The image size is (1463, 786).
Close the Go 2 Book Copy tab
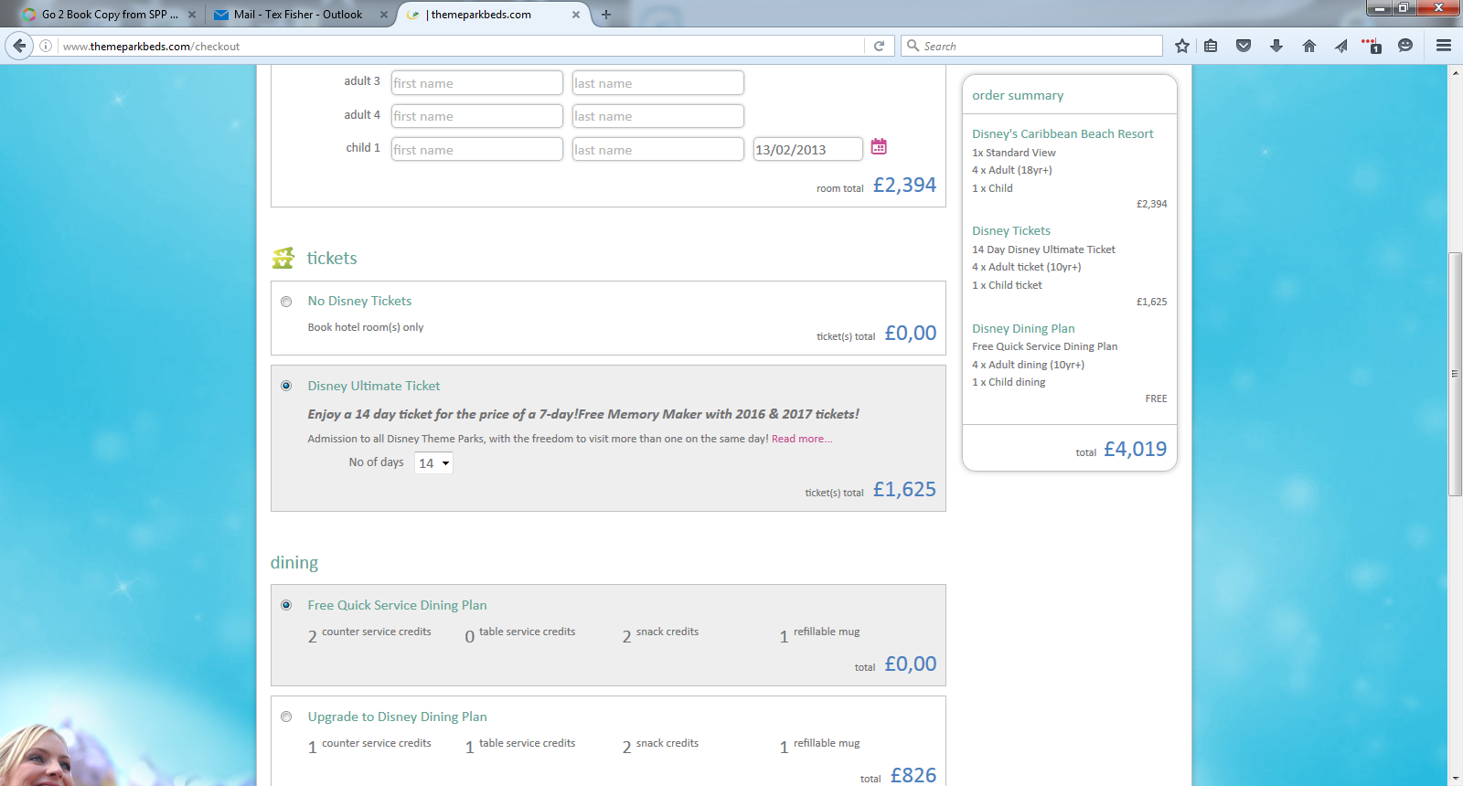tap(192, 15)
